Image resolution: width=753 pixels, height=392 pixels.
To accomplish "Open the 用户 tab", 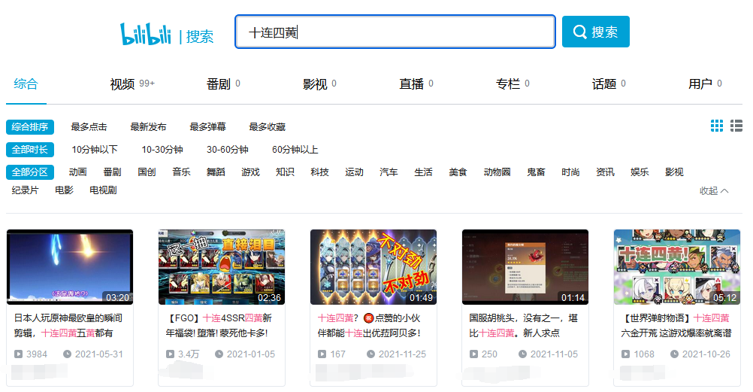I will click(x=705, y=84).
